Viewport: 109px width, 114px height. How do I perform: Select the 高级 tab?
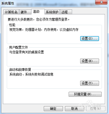click(x=38, y=12)
